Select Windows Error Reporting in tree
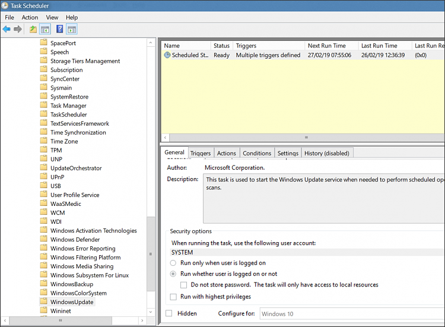Viewport: 445px width, 327px height. (83, 249)
